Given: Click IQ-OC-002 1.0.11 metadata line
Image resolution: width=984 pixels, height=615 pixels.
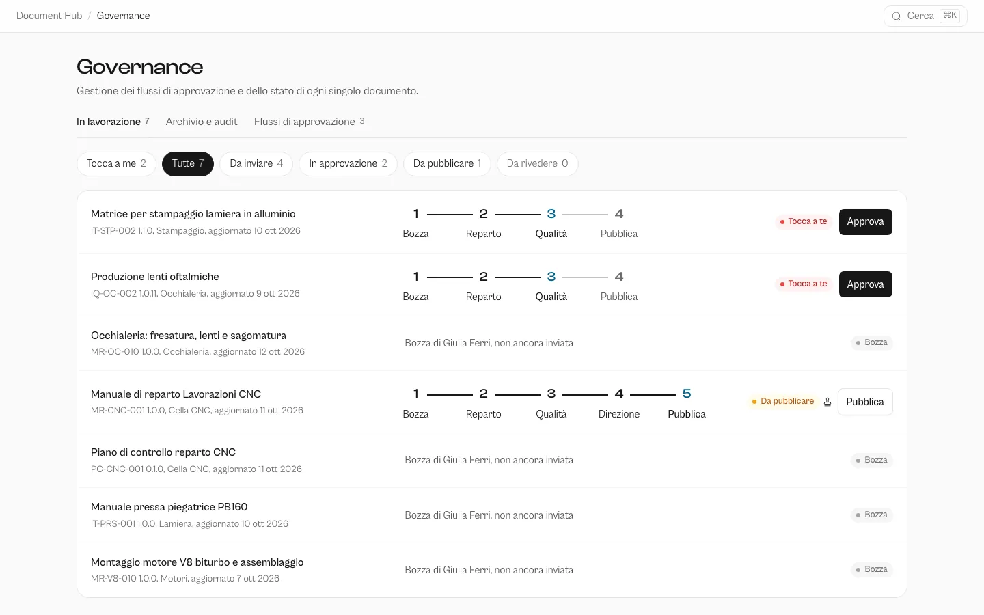Looking at the screenshot, I should [195, 294].
